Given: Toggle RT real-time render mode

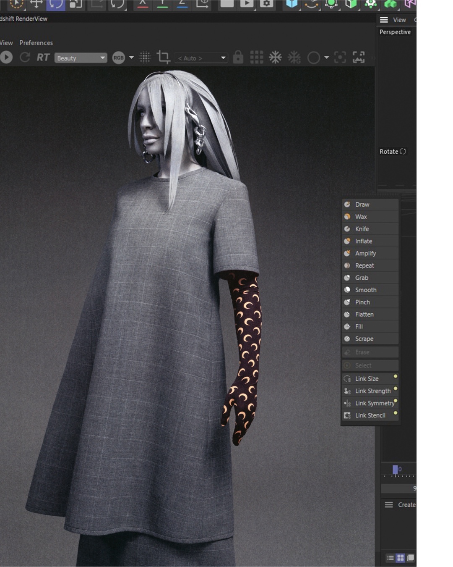Looking at the screenshot, I should [x=43, y=58].
